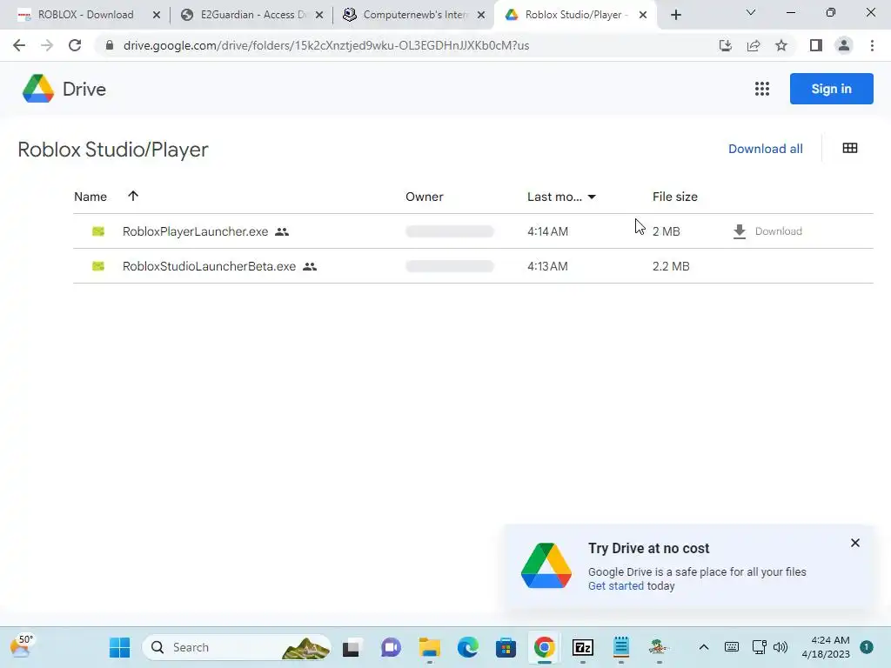Click Download all link
The width and height of the screenshot is (891, 668).
coord(766,149)
